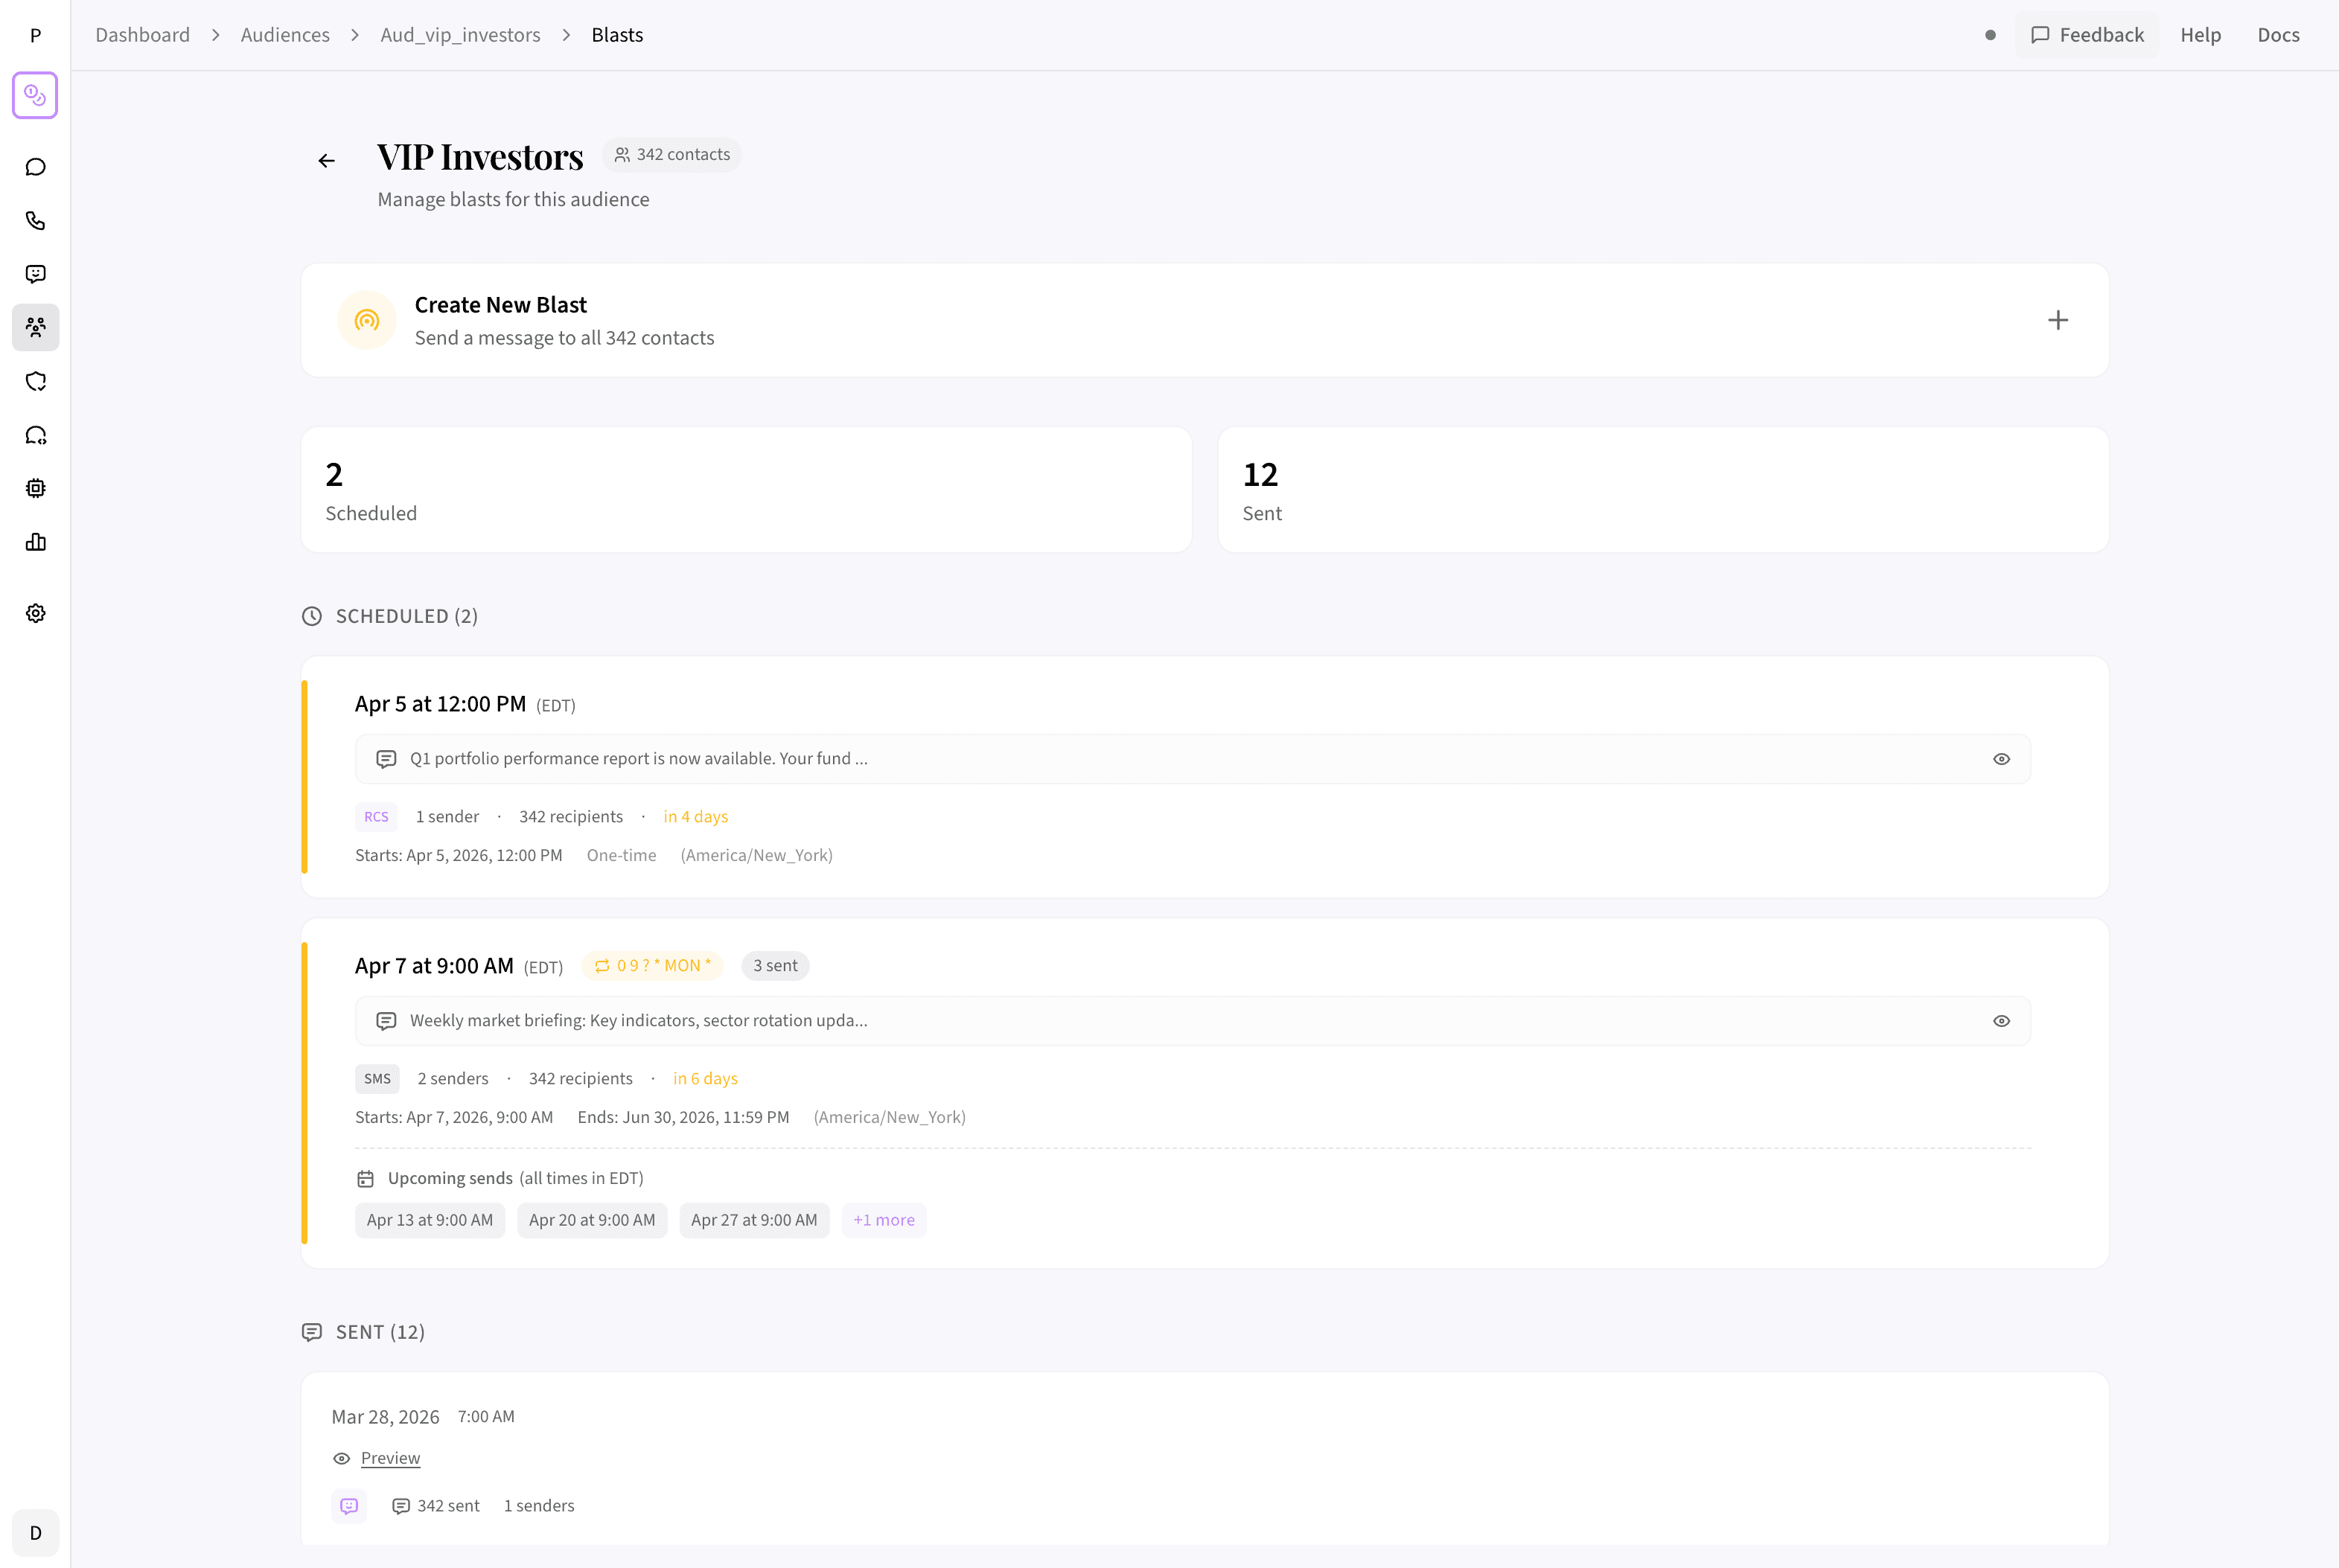Expand the +1 more upcoming sends
The height and width of the screenshot is (1568, 2339).
click(x=884, y=1220)
